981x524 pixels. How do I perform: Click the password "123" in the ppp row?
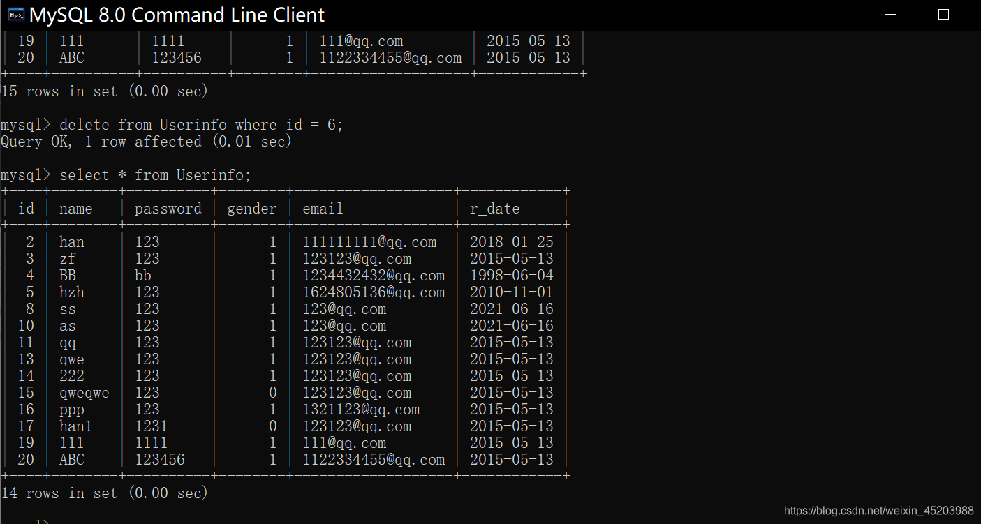(147, 410)
